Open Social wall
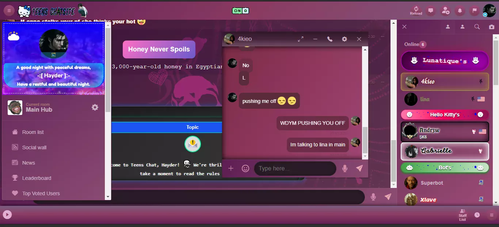Viewport: 499px width, 227px height. pos(34,147)
